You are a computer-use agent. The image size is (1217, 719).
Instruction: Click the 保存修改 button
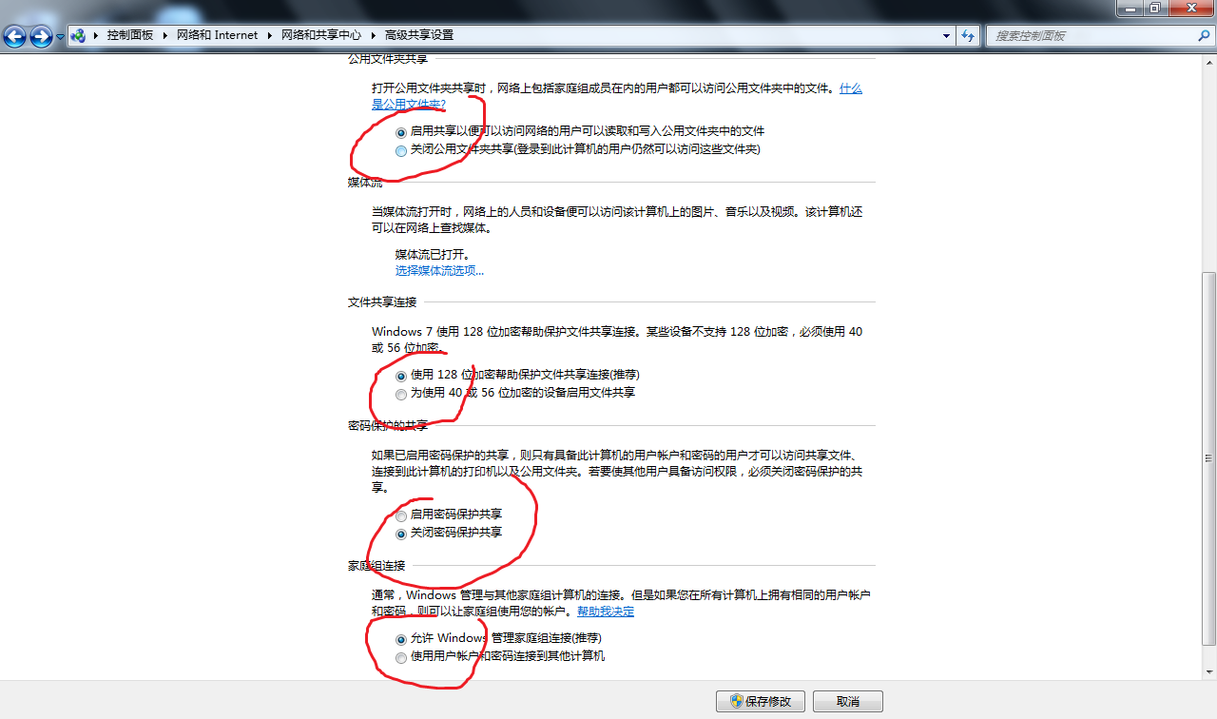coord(761,701)
